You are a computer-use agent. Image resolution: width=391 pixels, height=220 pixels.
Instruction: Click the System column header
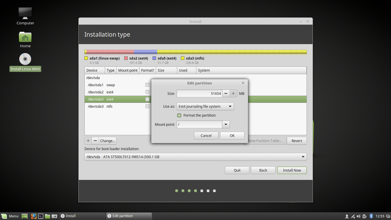251,70
